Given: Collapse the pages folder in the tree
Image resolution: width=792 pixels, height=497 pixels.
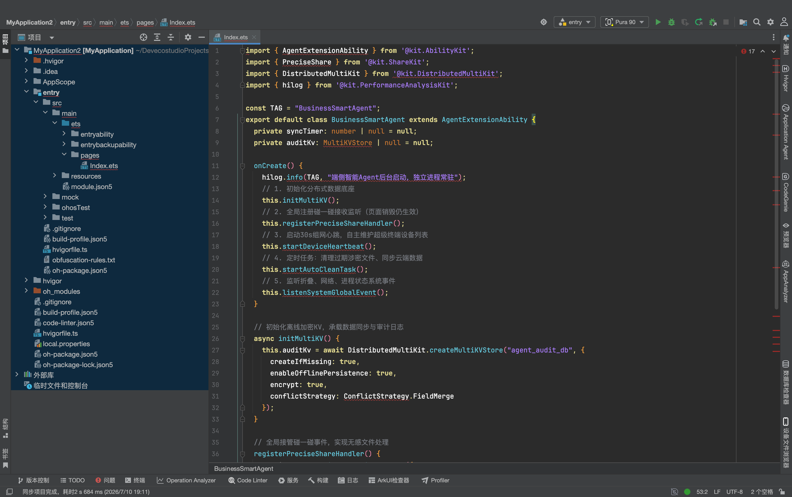Looking at the screenshot, I should click(64, 155).
